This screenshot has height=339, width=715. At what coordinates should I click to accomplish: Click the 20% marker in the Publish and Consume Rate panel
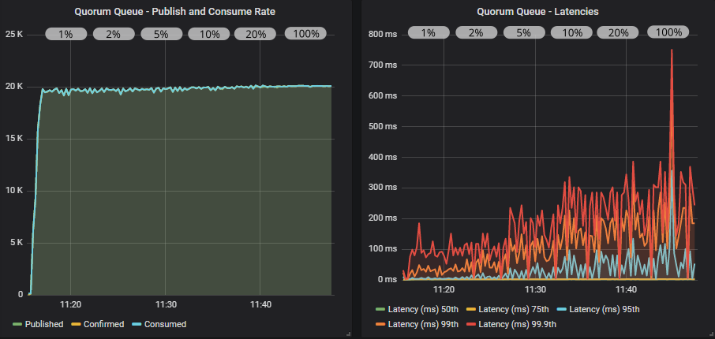(256, 34)
